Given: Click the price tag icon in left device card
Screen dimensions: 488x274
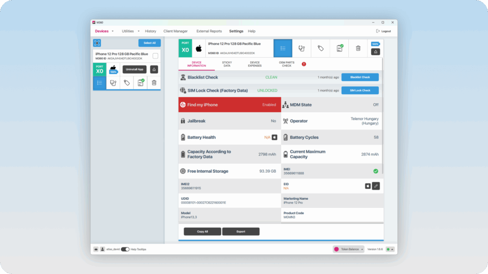Looking at the screenshot, I should click(127, 83).
